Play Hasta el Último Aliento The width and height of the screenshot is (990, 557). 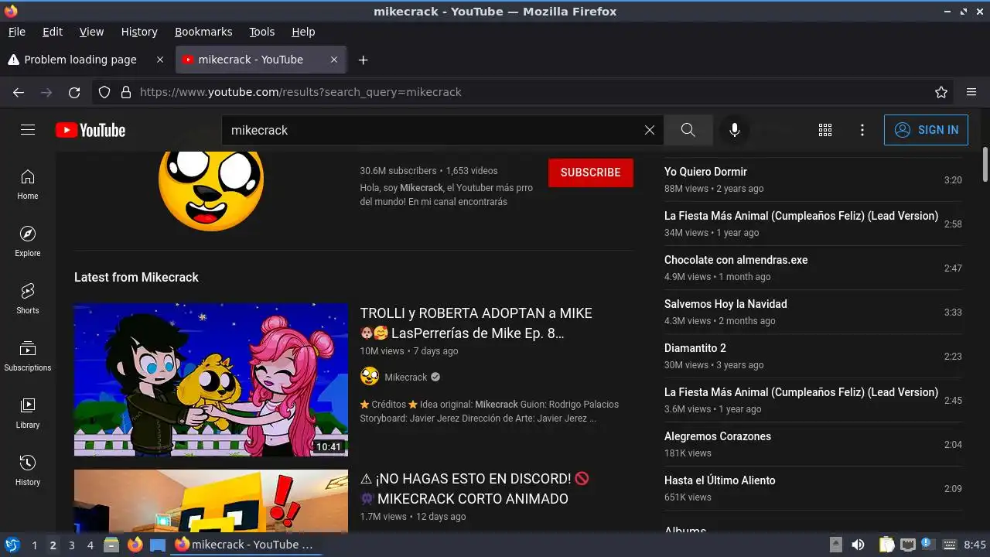[720, 480]
